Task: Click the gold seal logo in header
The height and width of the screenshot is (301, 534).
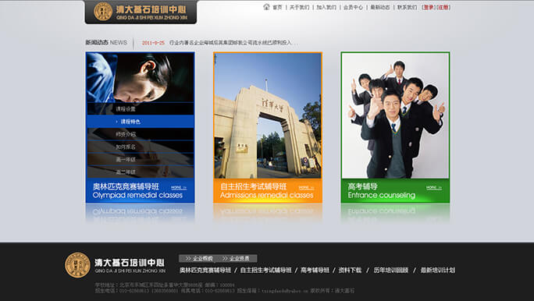Action: coord(103,12)
